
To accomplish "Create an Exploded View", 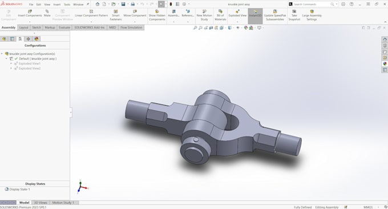I will (237, 13).
